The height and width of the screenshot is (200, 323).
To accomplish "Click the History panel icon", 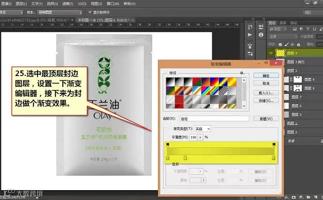I will (x=250, y=27).
